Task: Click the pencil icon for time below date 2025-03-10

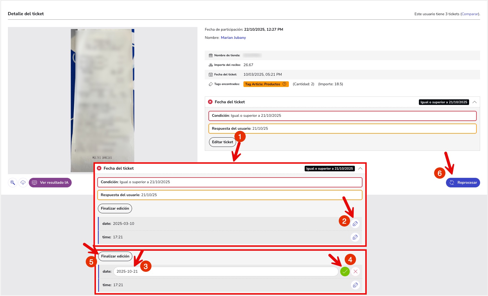Action: 355,237
